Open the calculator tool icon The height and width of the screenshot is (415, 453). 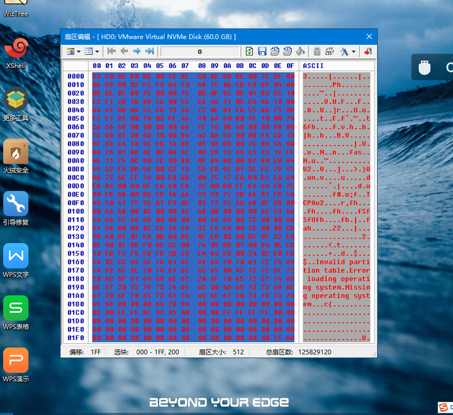[317, 51]
